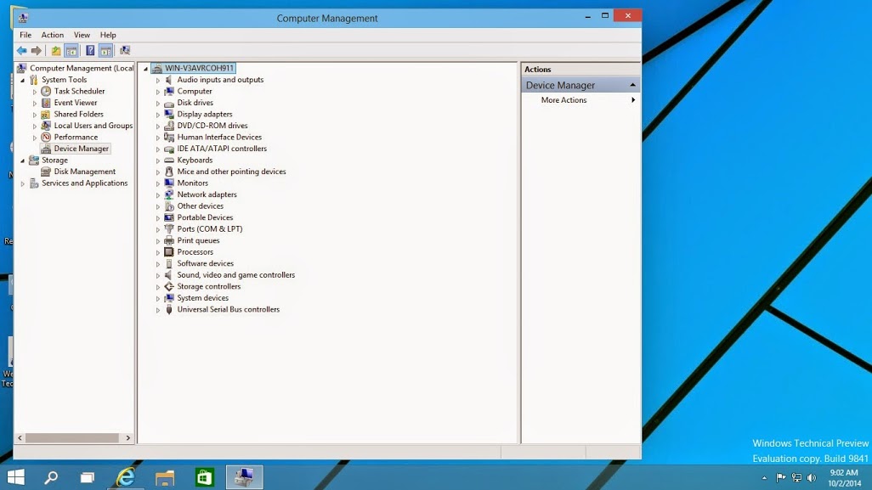Viewport: 872px width, 490px height.
Task: Click the Audio inputs and outputs speaker icon
Action: pos(169,80)
